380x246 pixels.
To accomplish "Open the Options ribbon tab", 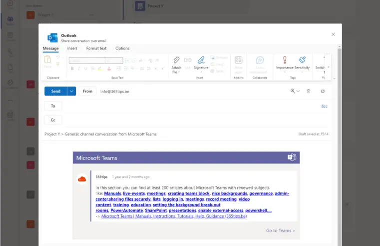I will [x=122, y=48].
